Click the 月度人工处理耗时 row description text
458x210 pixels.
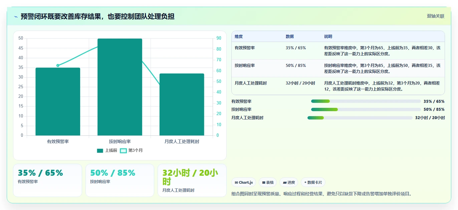pos(382,86)
